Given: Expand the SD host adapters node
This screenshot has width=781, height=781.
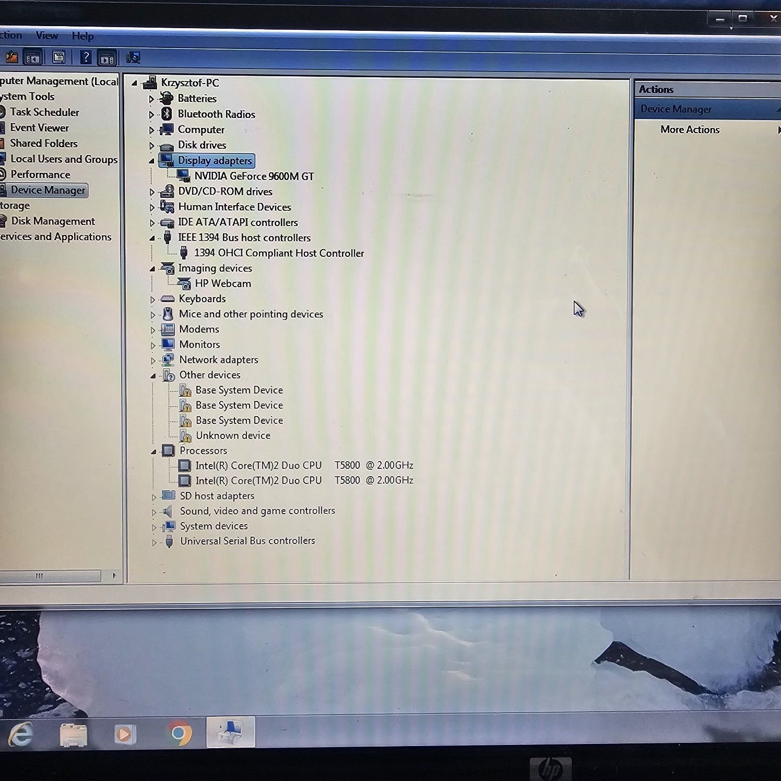Looking at the screenshot, I should 154,497.
